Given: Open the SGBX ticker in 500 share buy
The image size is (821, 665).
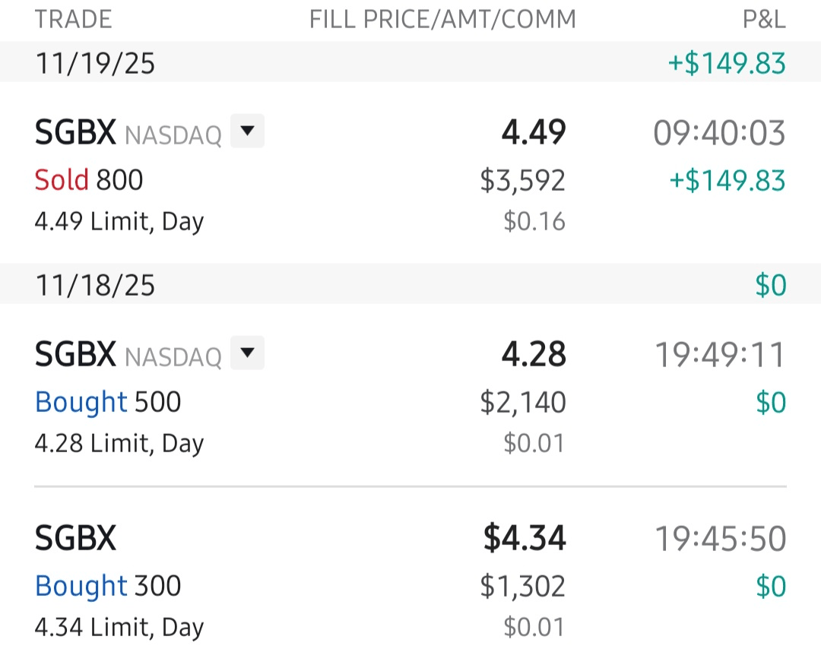Looking at the screenshot, I should [75, 354].
